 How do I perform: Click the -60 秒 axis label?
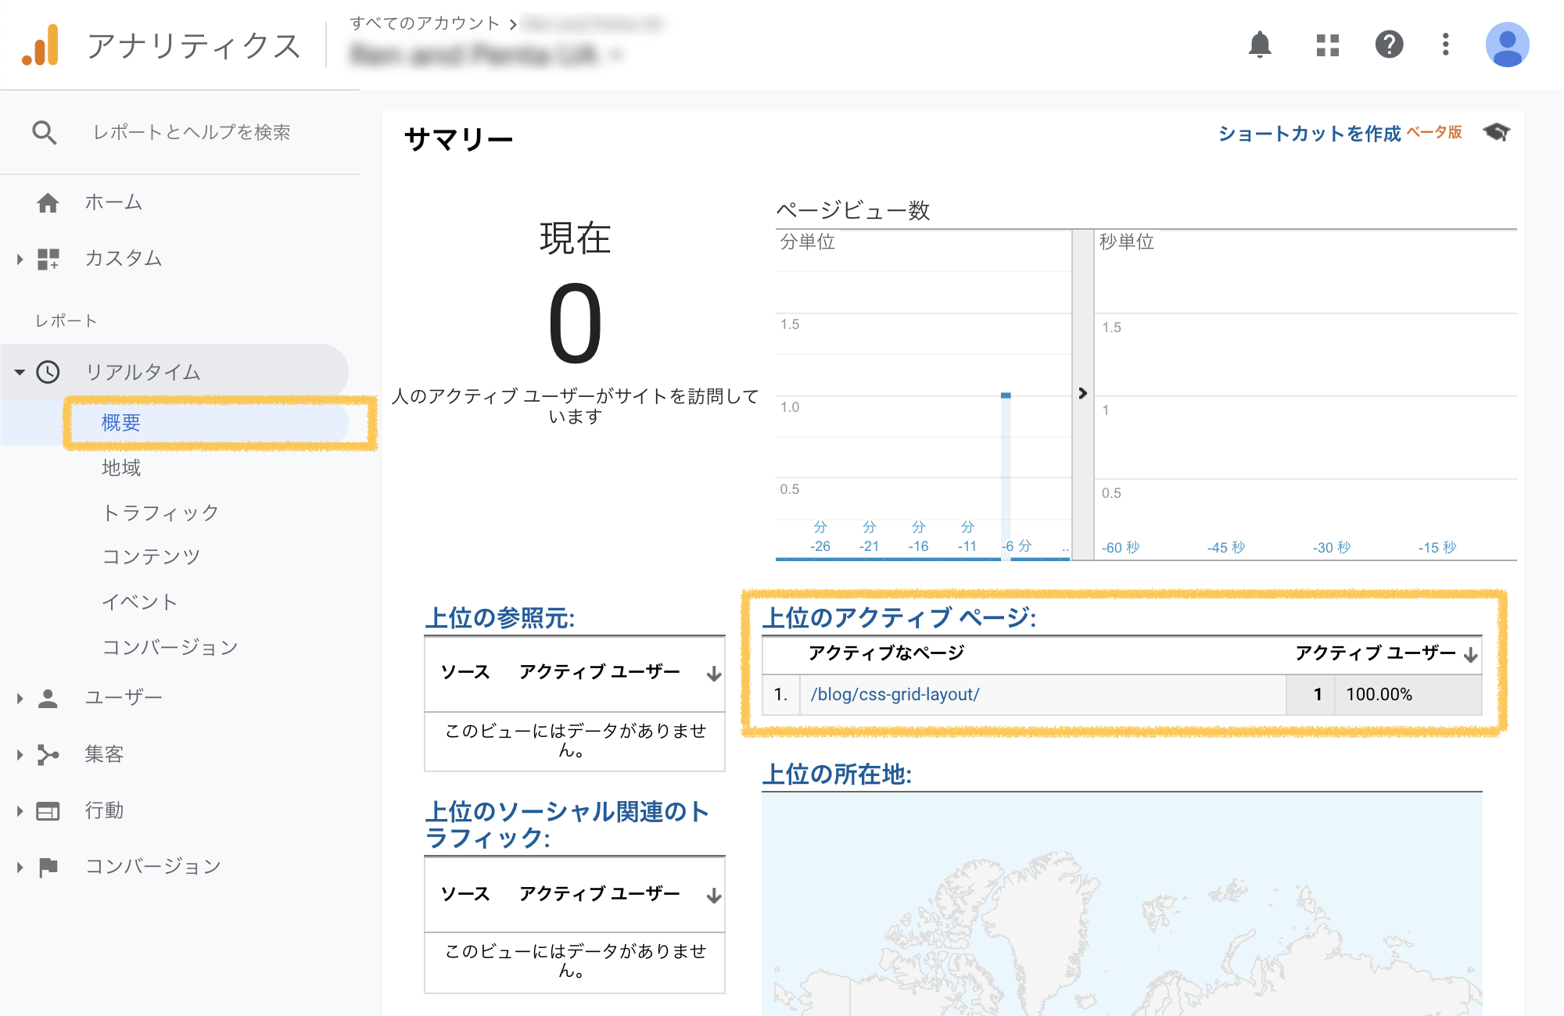tap(1121, 547)
